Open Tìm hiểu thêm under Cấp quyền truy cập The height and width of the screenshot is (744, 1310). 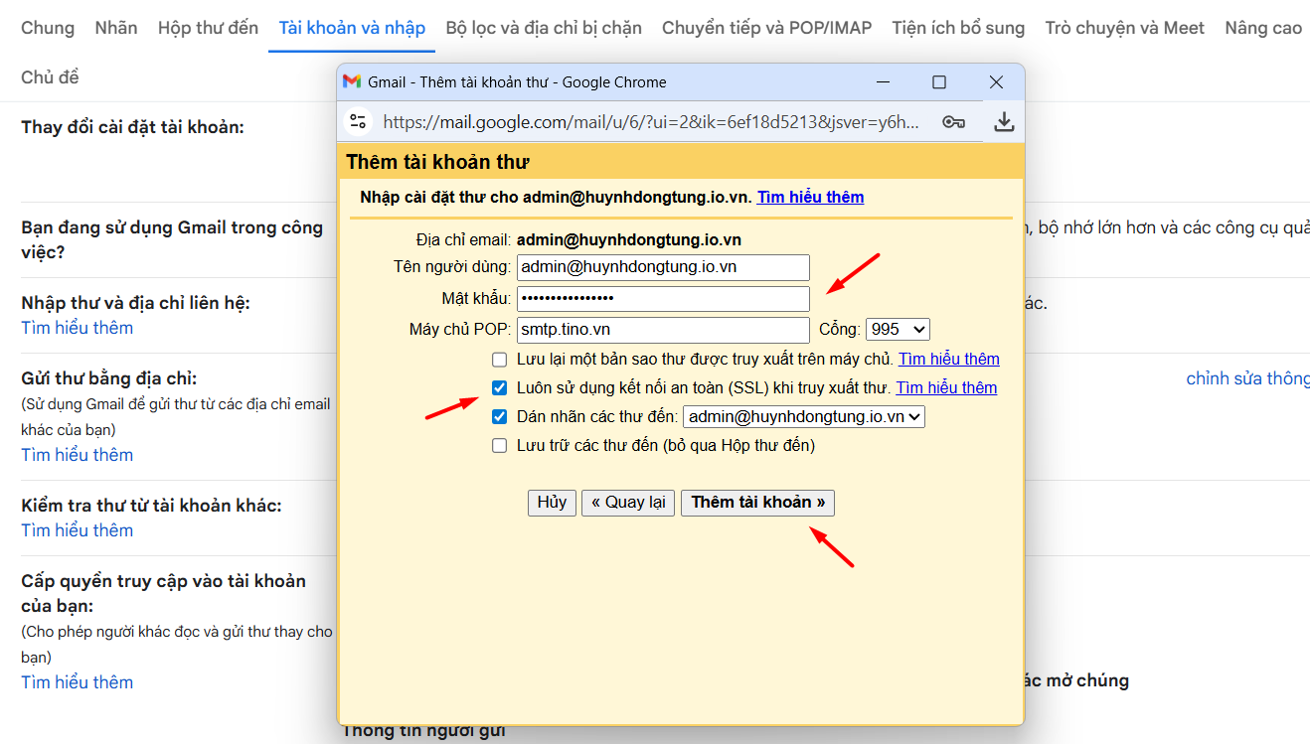pos(77,682)
